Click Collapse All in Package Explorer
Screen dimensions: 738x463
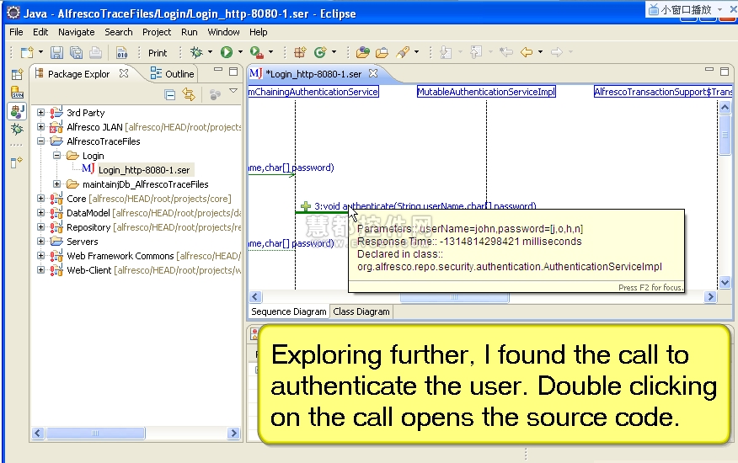[x=170, y=95]
